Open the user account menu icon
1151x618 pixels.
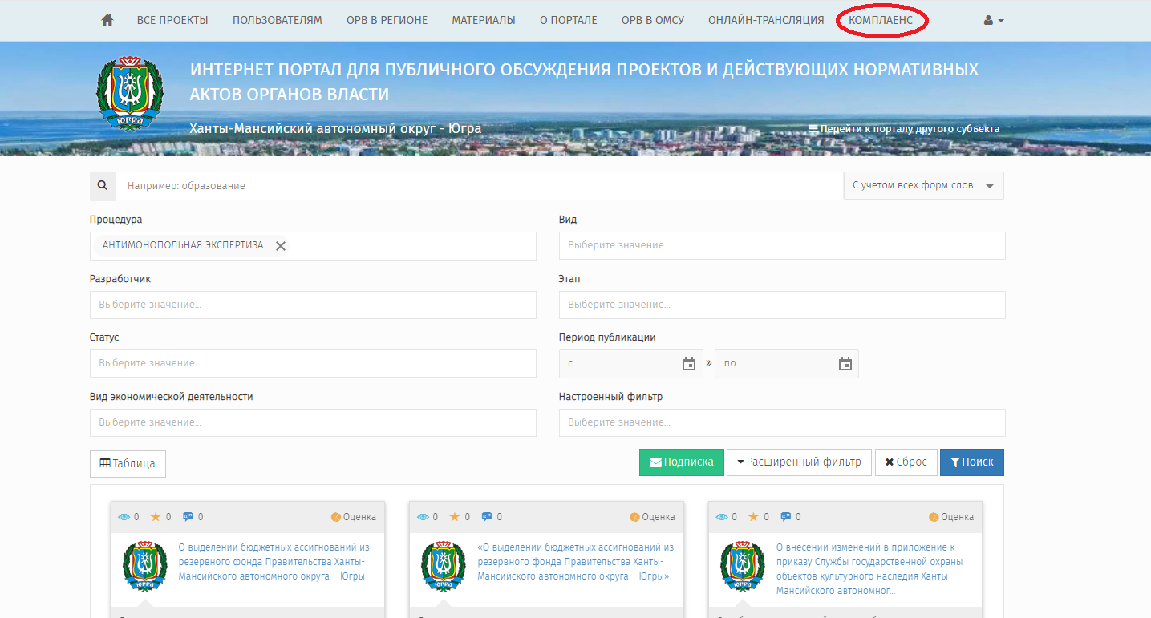(993, 20)
